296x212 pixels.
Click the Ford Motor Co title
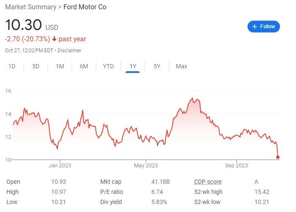[x=85, y=7]
